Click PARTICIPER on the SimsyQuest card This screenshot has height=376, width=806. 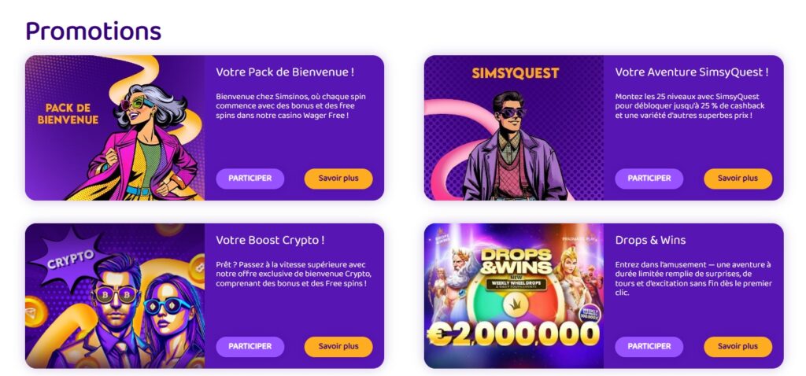point(649,179)
